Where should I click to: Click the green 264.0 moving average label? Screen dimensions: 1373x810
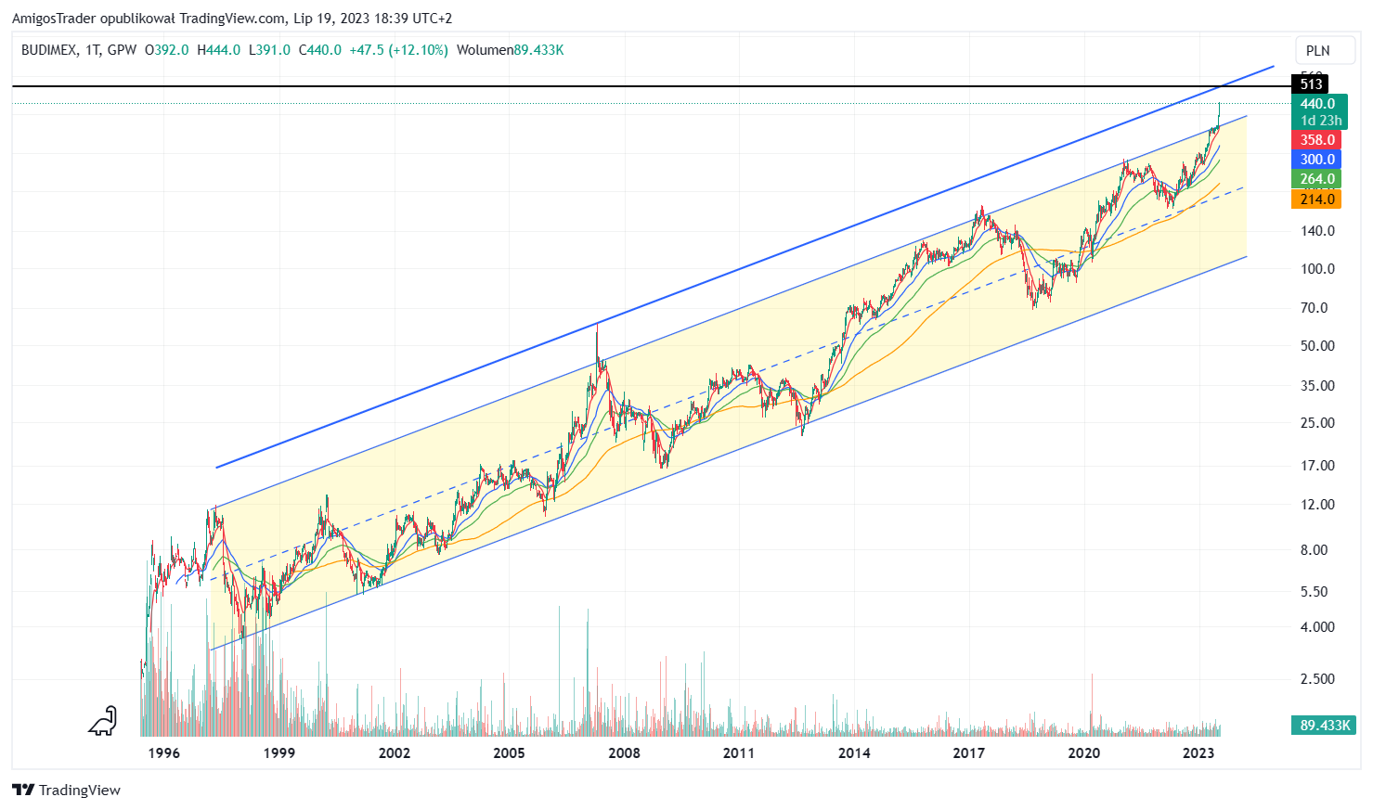(x=1316, y=179)
